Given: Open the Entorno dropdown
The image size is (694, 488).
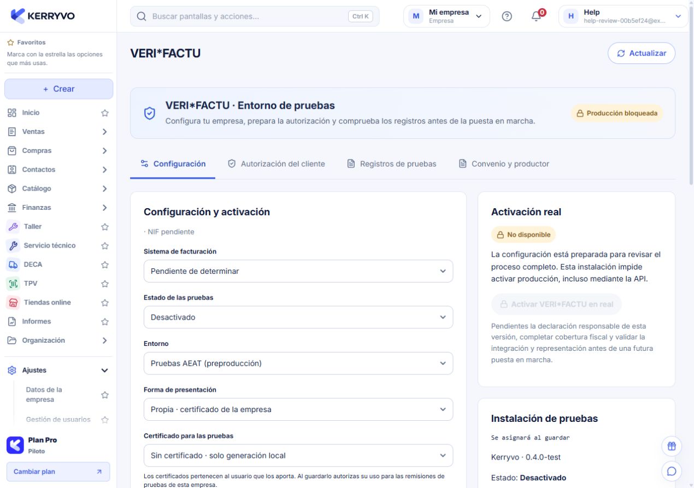Looking at the screenshot, I should (x=298, y=363).
